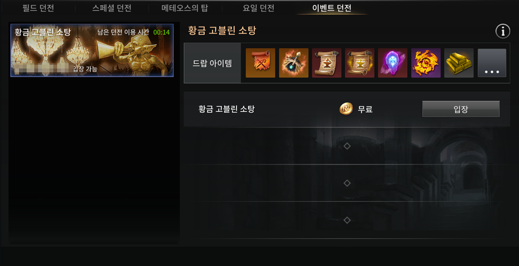This screenshot has width=519, height=266.
Task: Click the 드랍 아이템 label
Action: [x=212, y=63]
